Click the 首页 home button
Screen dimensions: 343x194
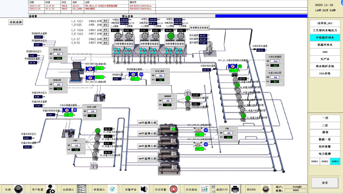[x=325, y=183]
